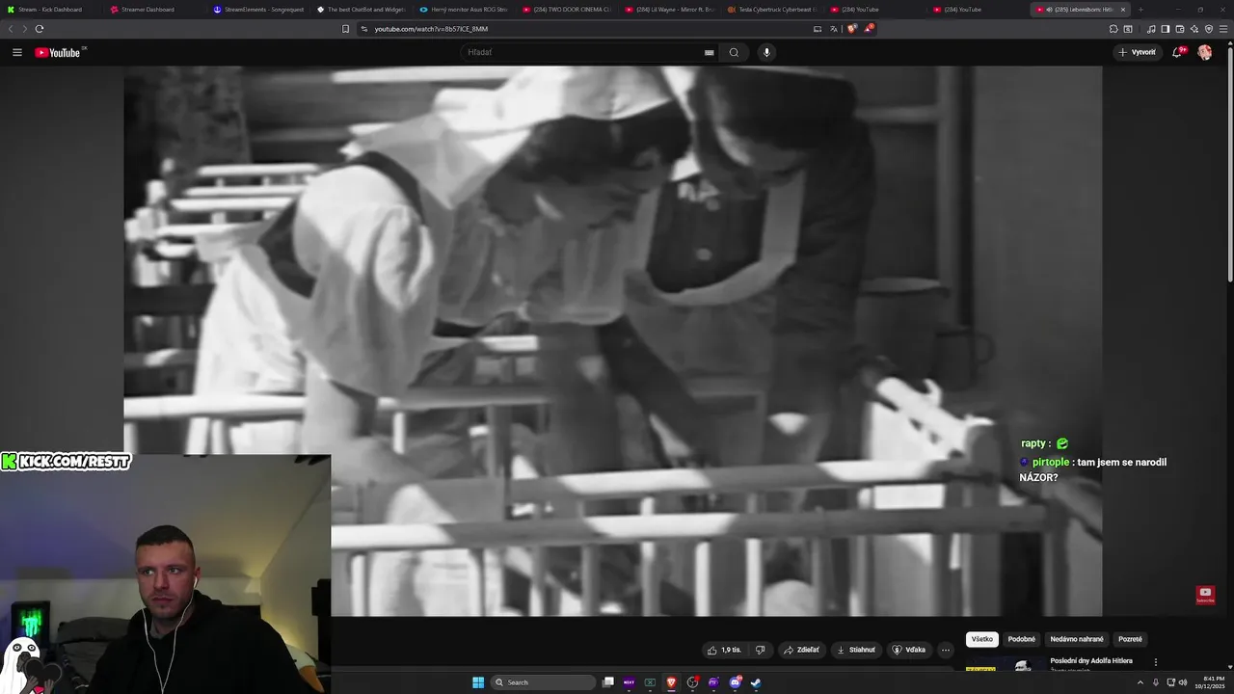Open options menu for Poslední dny Adolfa Hitlera
This screenshot has height=694, width=1234.
1155,662
